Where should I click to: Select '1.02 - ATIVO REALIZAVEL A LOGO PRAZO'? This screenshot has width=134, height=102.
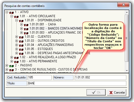coord(48,57)
